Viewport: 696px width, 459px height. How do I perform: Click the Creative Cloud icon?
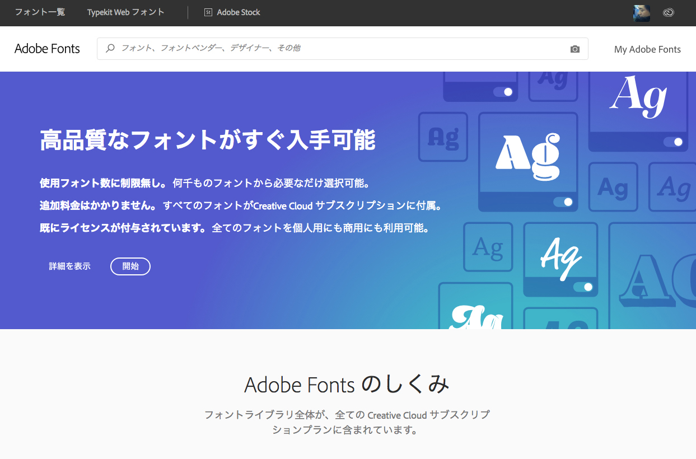[x=668, y=13]
